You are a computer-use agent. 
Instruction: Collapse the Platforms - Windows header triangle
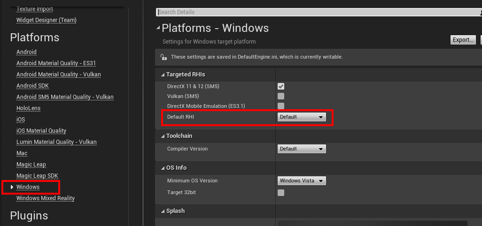[158, 28]
